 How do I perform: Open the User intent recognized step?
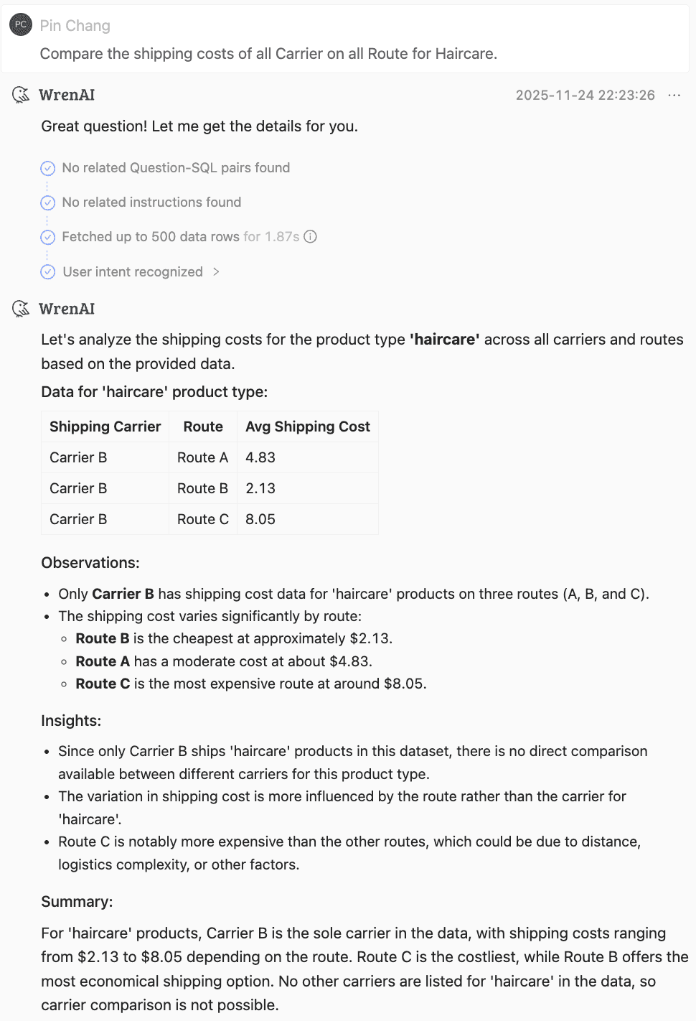point(133,272)
